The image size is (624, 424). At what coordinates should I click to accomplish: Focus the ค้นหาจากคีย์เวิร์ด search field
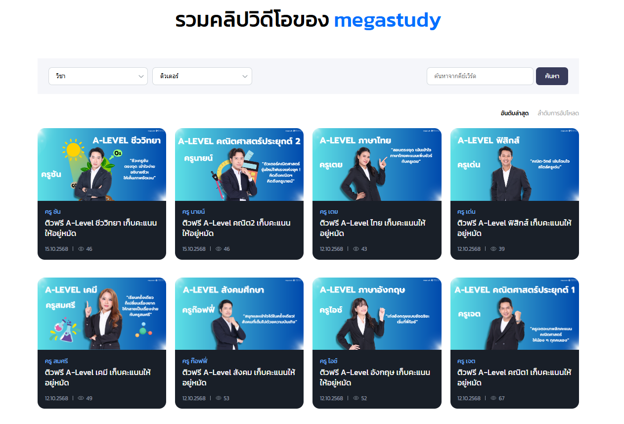pos(480,76)
